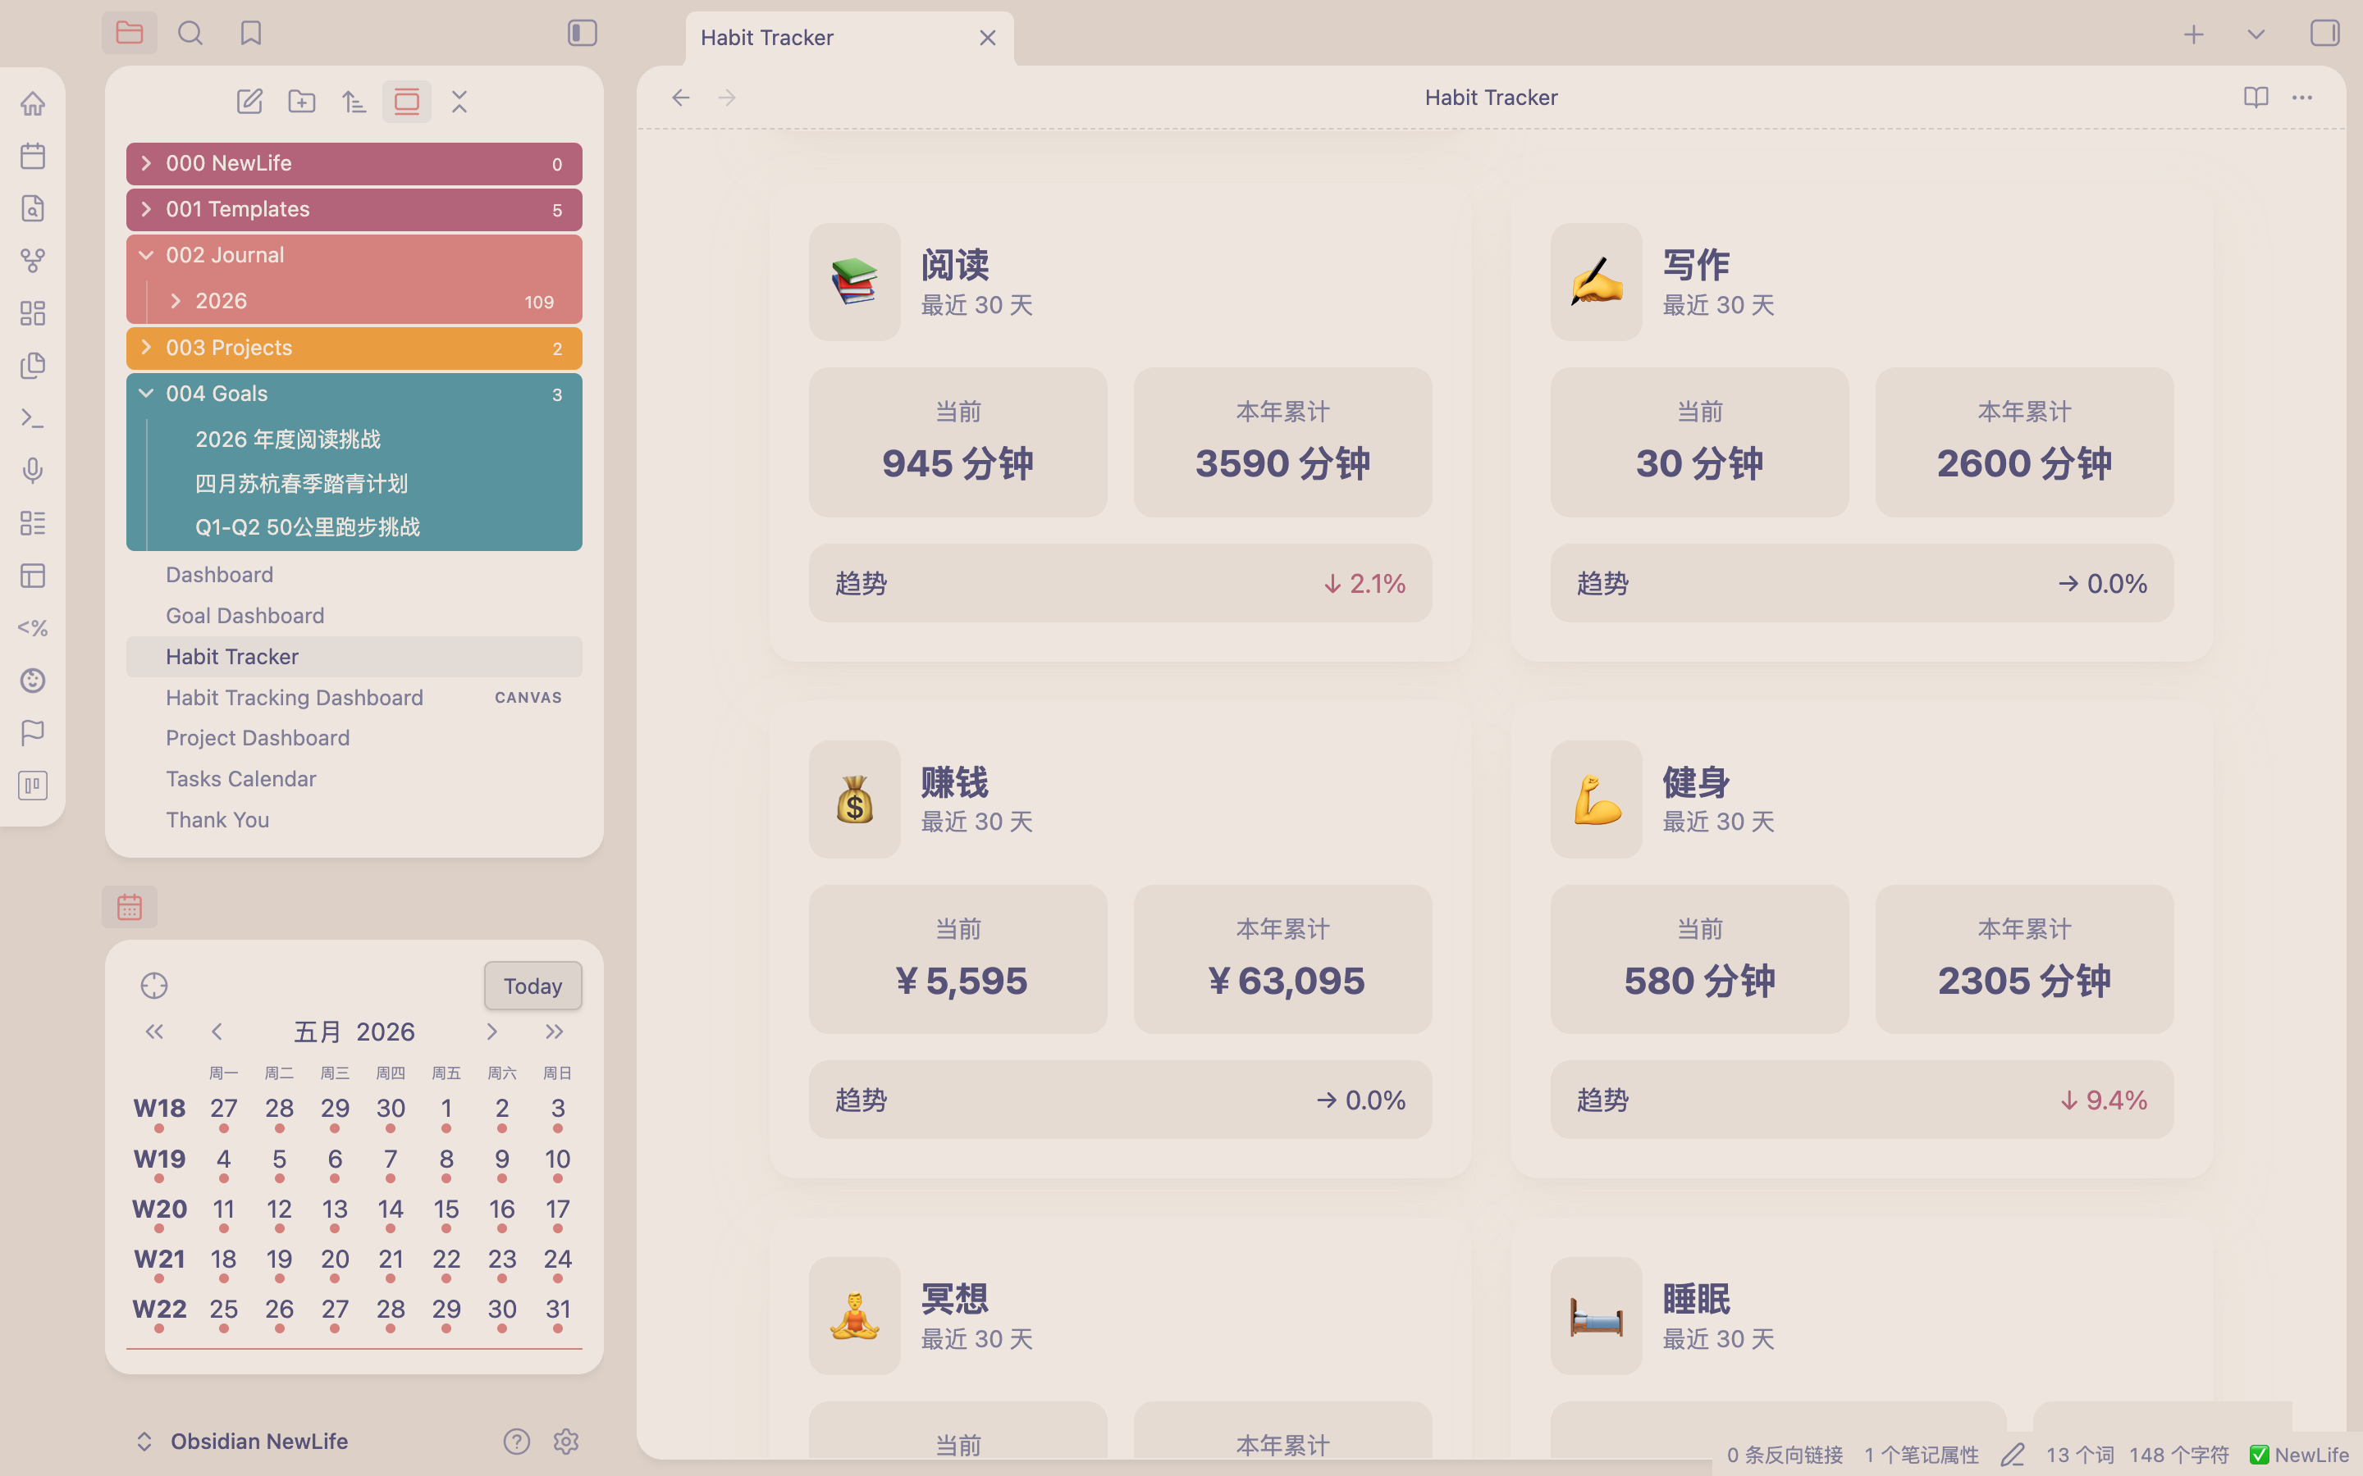Click the flag ribbon icon
2363x1476 pixels.
[33, 732]
